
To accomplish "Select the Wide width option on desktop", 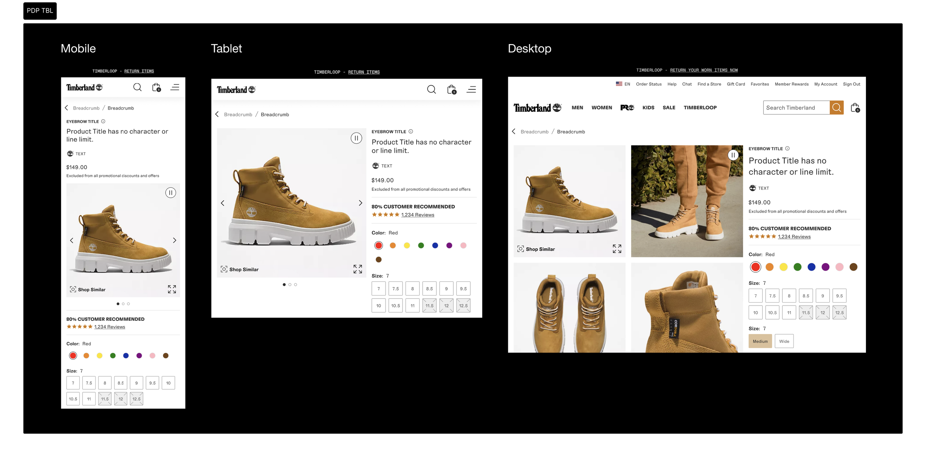I will 784,341.
